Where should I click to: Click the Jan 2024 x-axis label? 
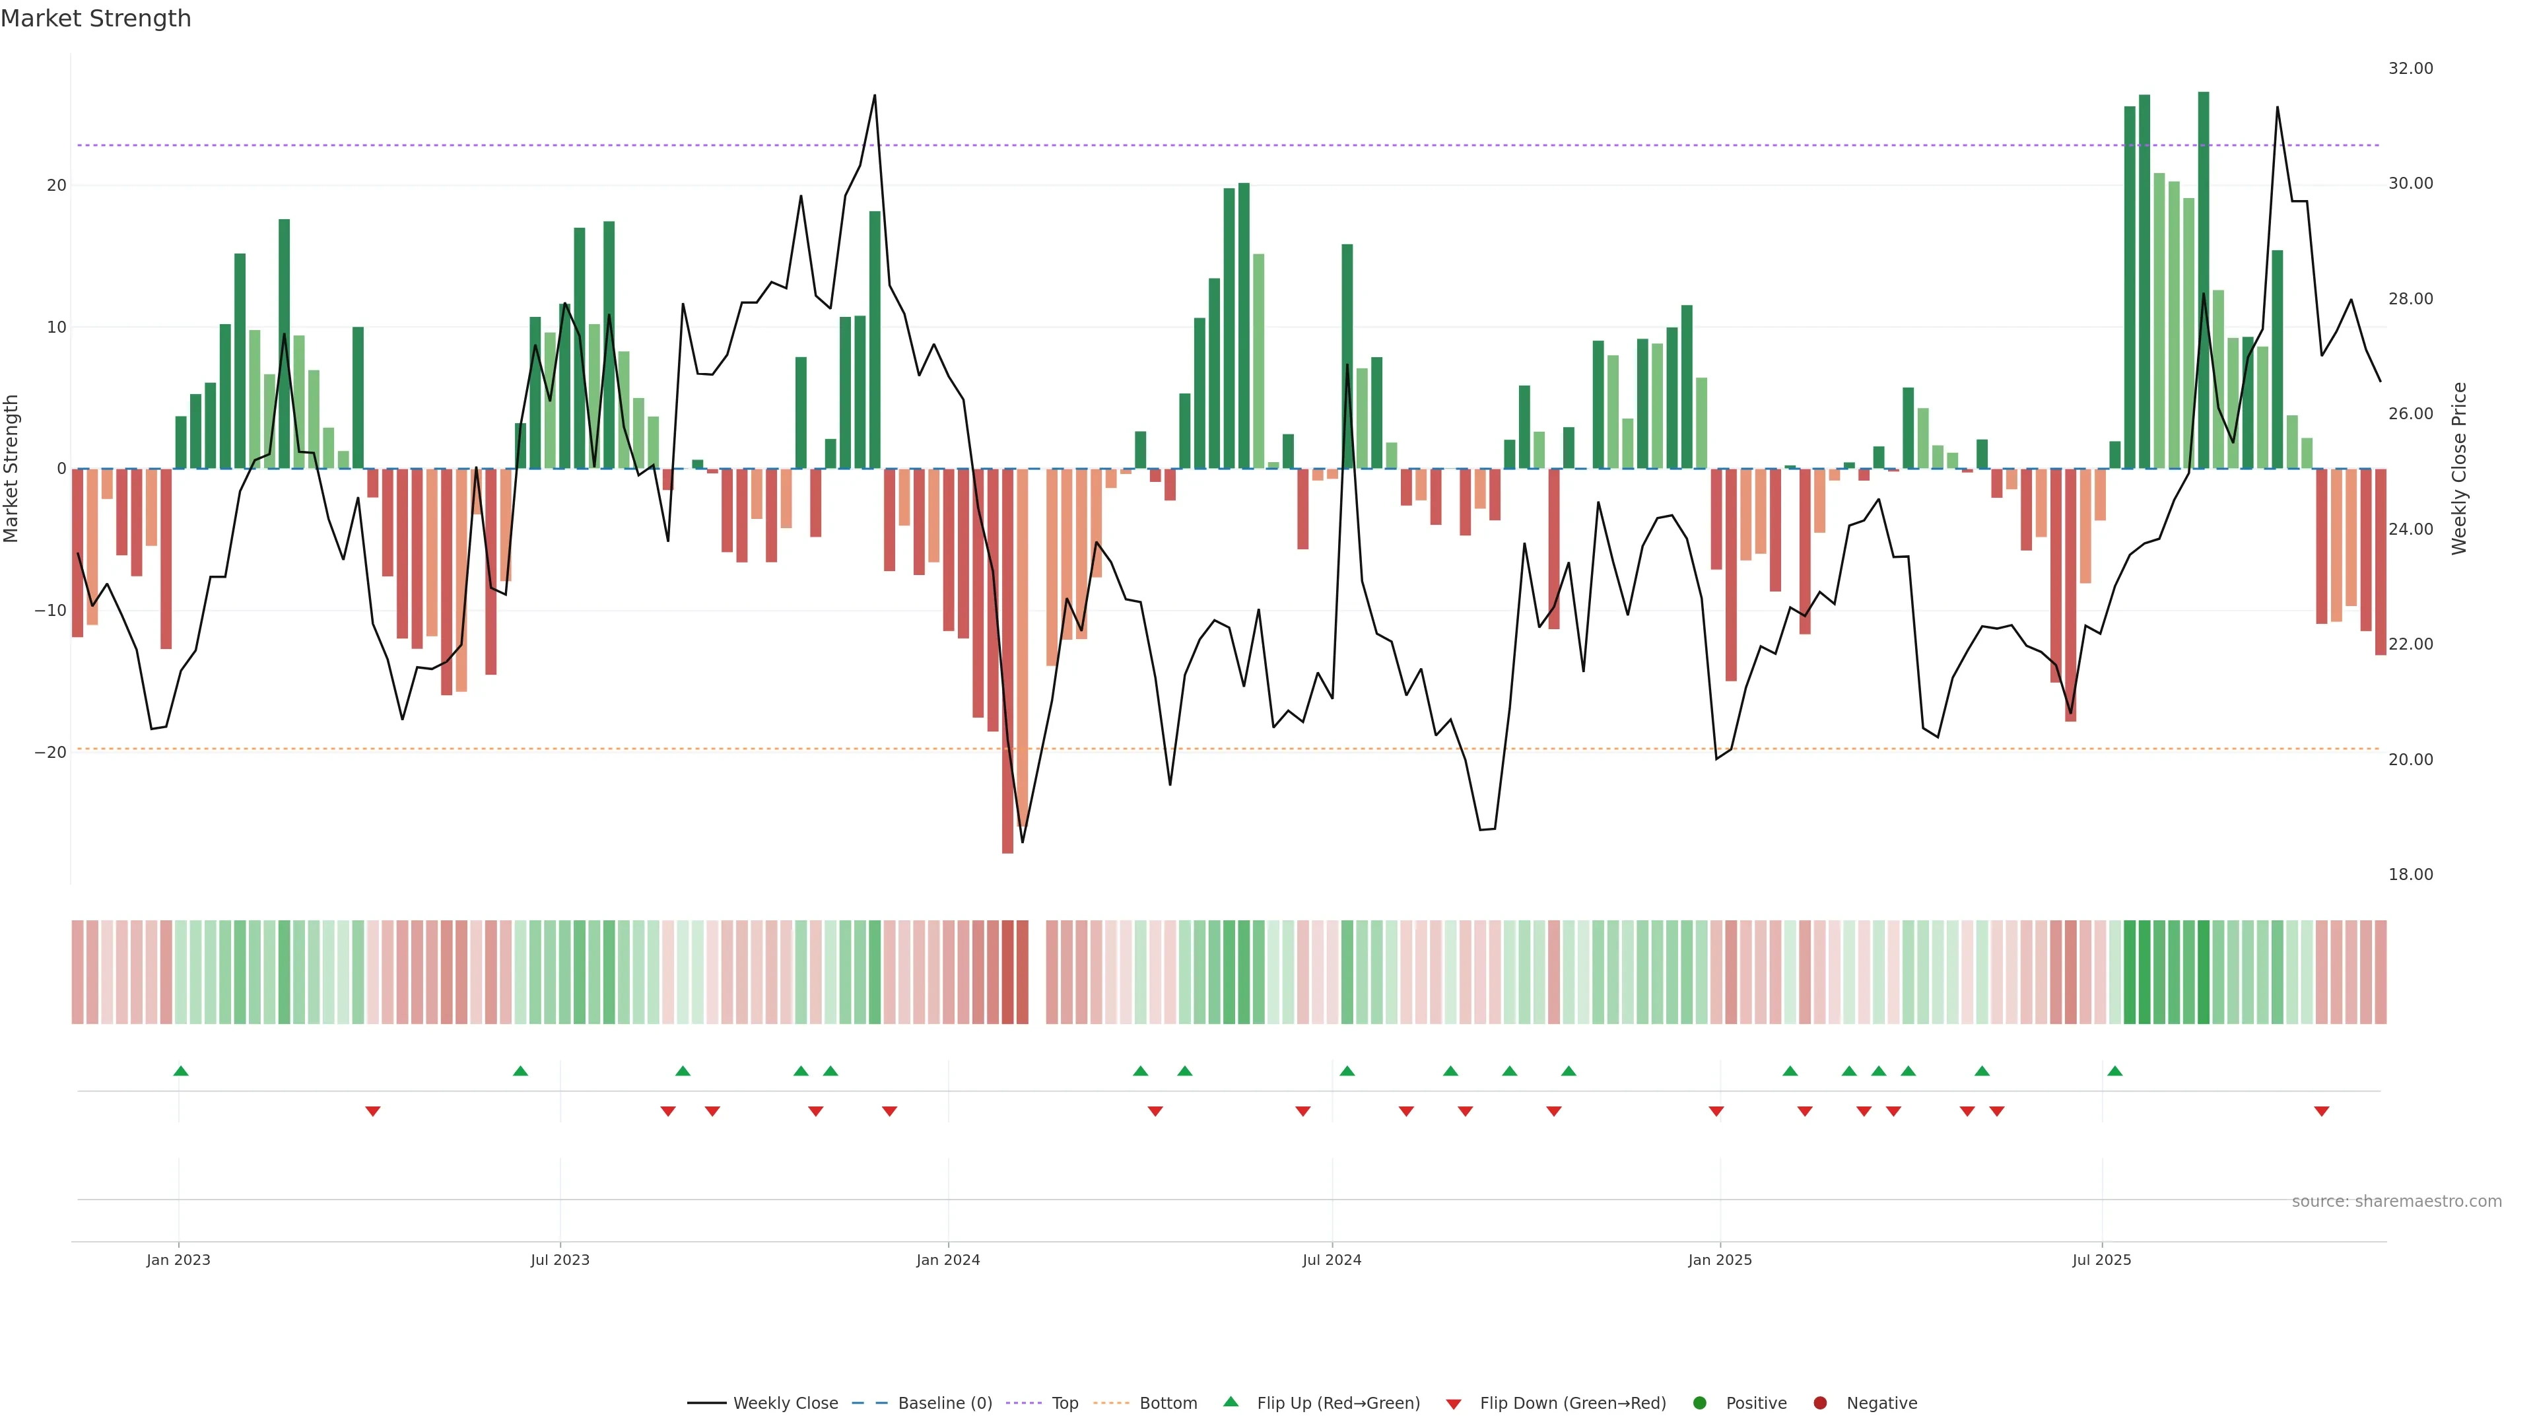tap(948, 1260)
